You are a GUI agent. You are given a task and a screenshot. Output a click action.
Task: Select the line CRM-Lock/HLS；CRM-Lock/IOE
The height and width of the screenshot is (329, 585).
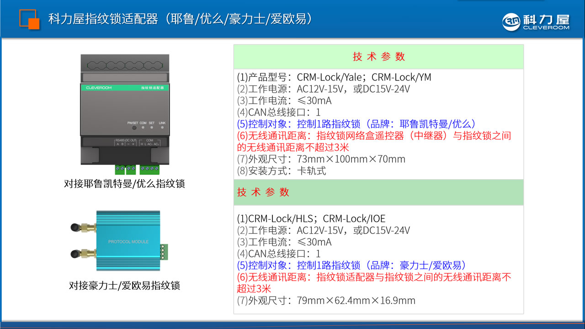(x=311, y=218)
